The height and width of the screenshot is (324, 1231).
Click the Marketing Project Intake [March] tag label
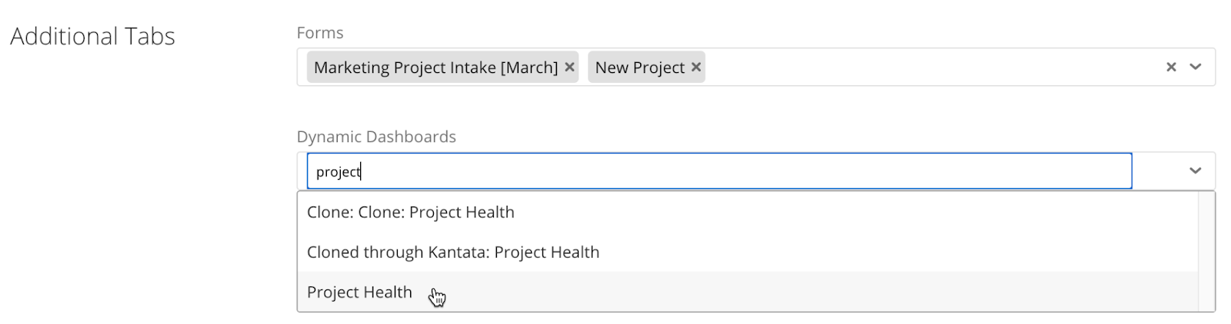435,68
